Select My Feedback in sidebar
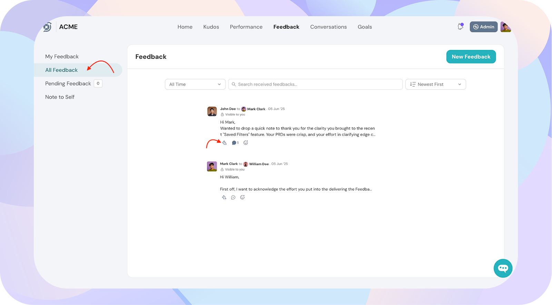The width and height of the screenshot is (552, 305). 62,57
